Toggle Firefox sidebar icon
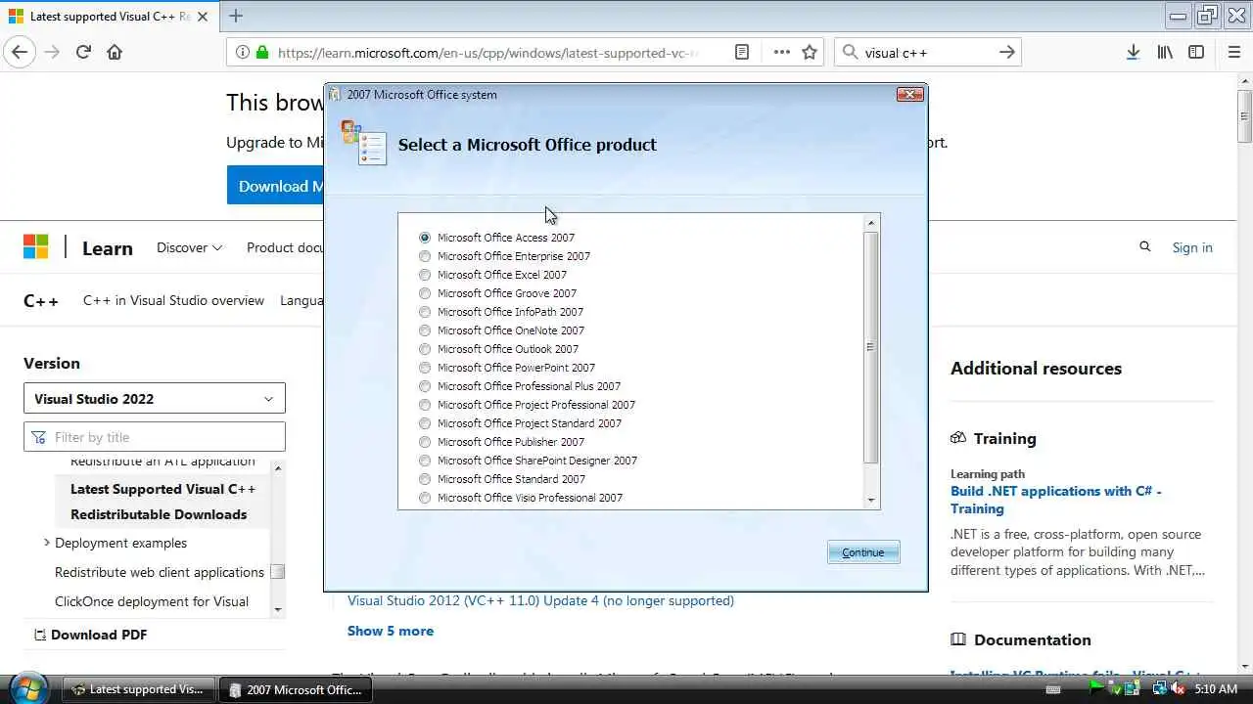 (x=1196, y=52)
